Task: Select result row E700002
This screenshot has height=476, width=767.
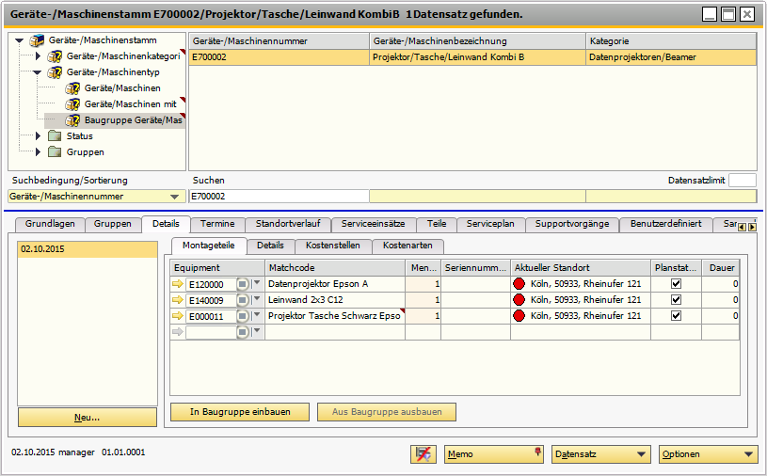Action: click(472, 57)
